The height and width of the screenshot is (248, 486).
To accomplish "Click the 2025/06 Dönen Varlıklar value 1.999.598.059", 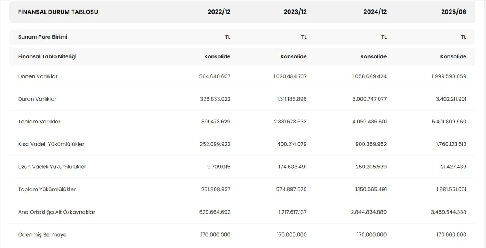I will coord(449,76).
